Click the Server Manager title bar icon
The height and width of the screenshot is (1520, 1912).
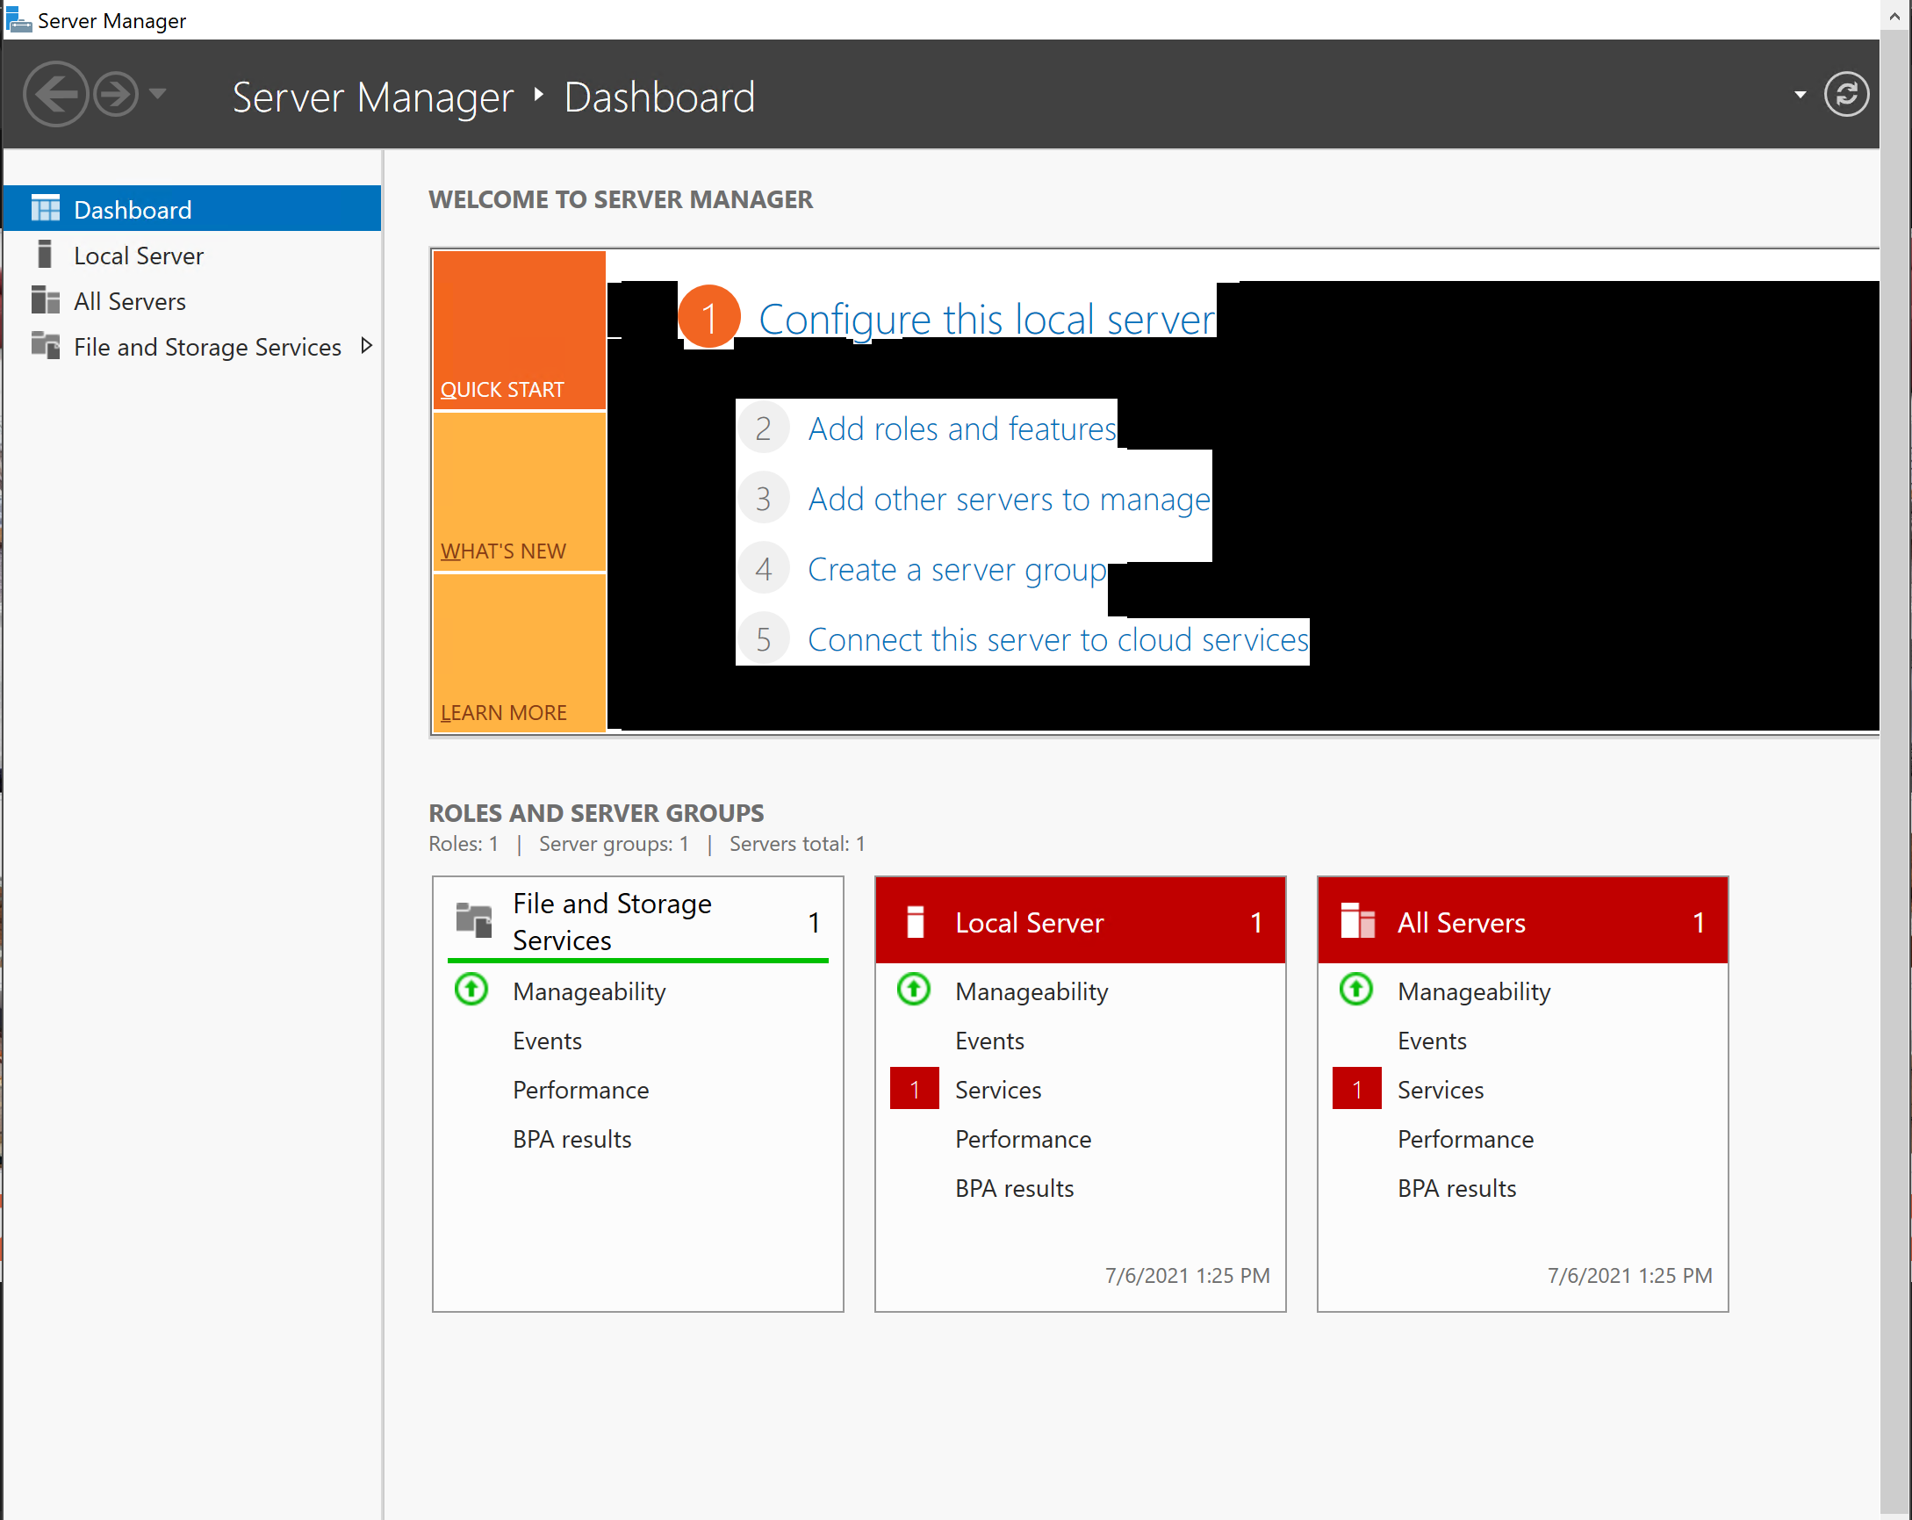pyautogui.click(x=18, y=19)
